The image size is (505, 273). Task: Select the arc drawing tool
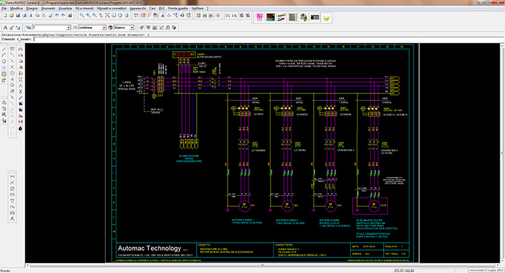[x=4, y=55]
